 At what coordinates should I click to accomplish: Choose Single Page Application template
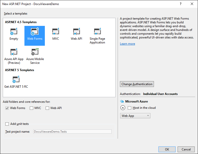point(97,32)
